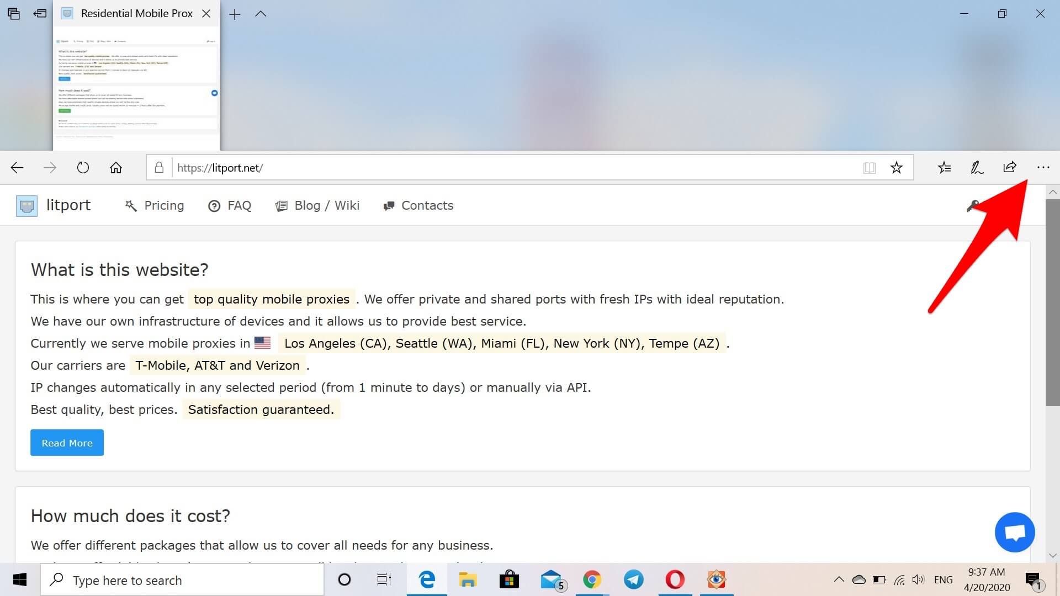Viewport: 1060px width, 596px height.
Task: Switch to Microsoft Edge in taskbar
Action: tap(427, 579)
